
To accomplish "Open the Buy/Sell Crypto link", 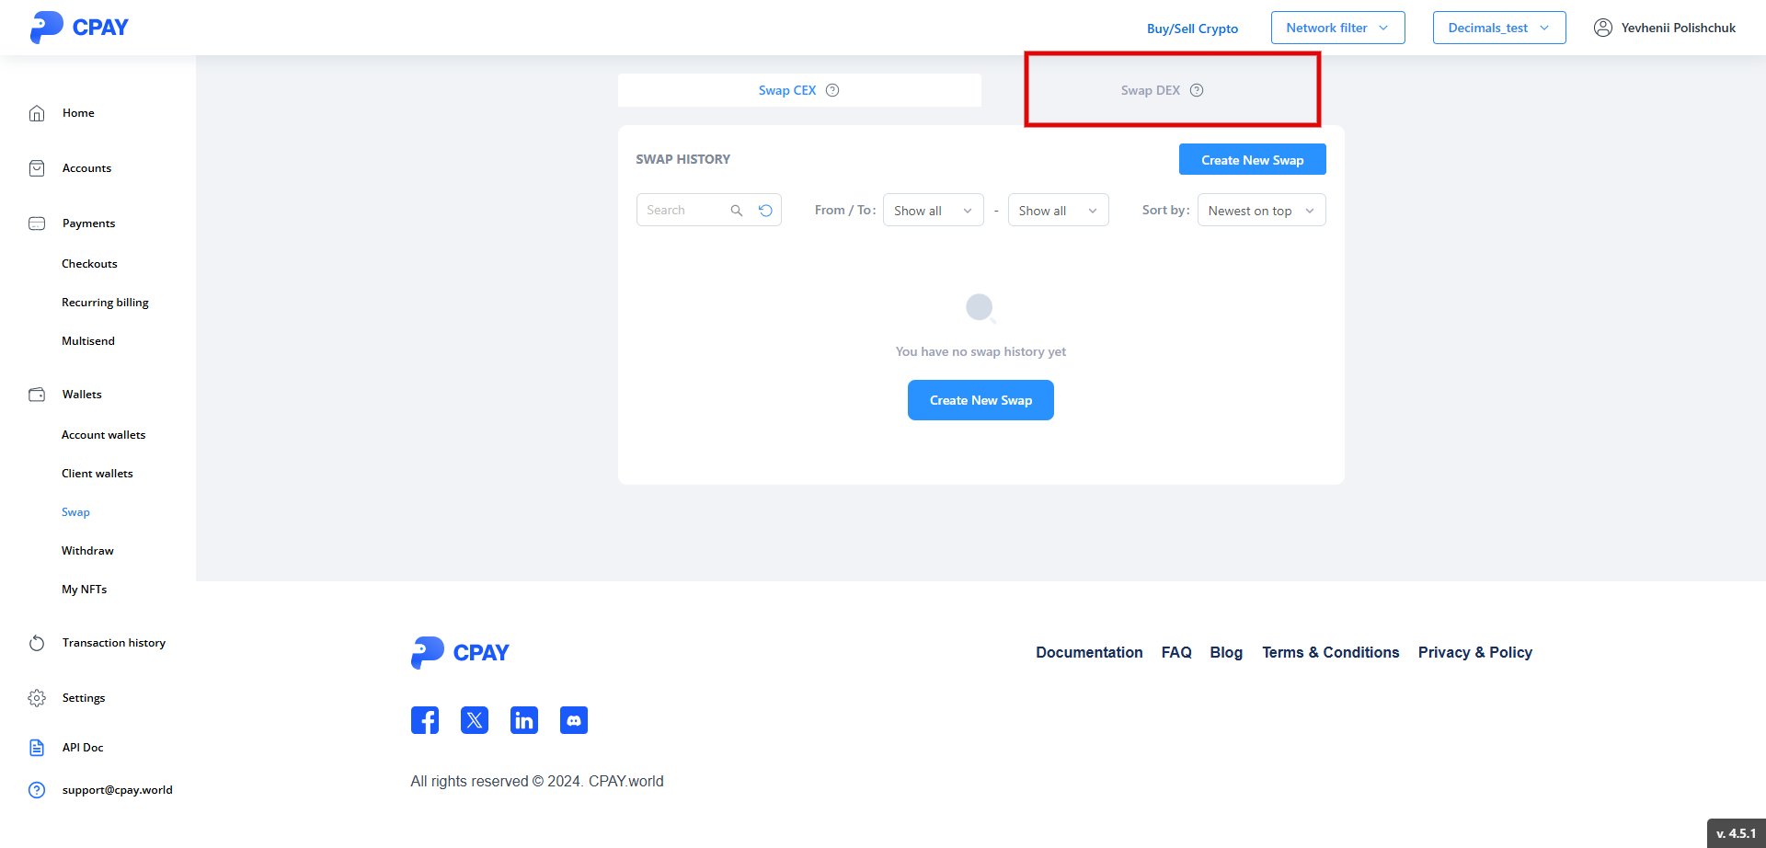I will click(1192, 29).
